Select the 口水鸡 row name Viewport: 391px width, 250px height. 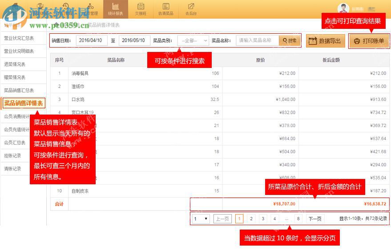coord(78,99)
